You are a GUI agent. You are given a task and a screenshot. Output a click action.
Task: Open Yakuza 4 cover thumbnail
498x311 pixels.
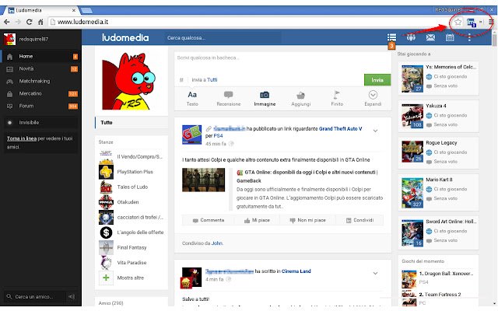coord(412,116)
